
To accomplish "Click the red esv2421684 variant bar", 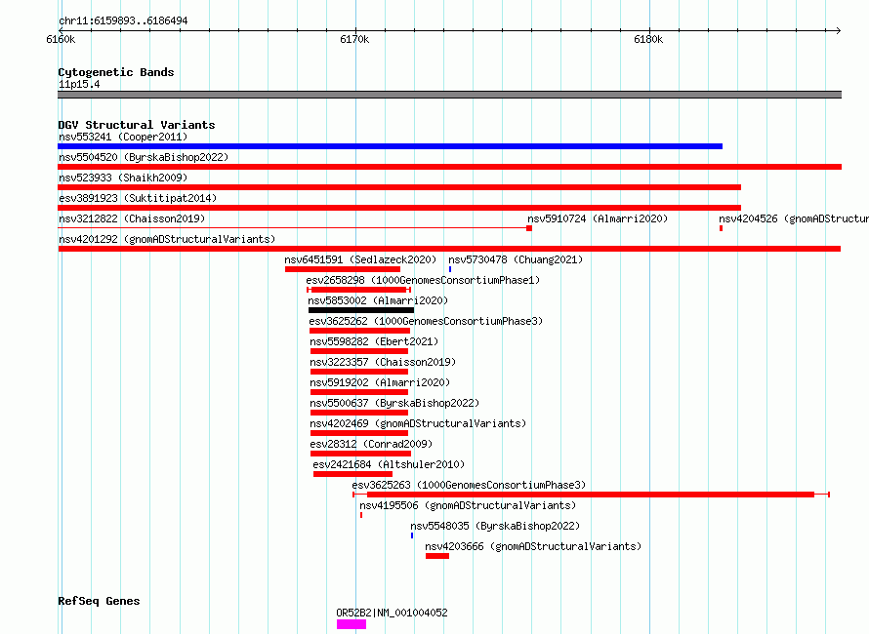I will point(352,474).
